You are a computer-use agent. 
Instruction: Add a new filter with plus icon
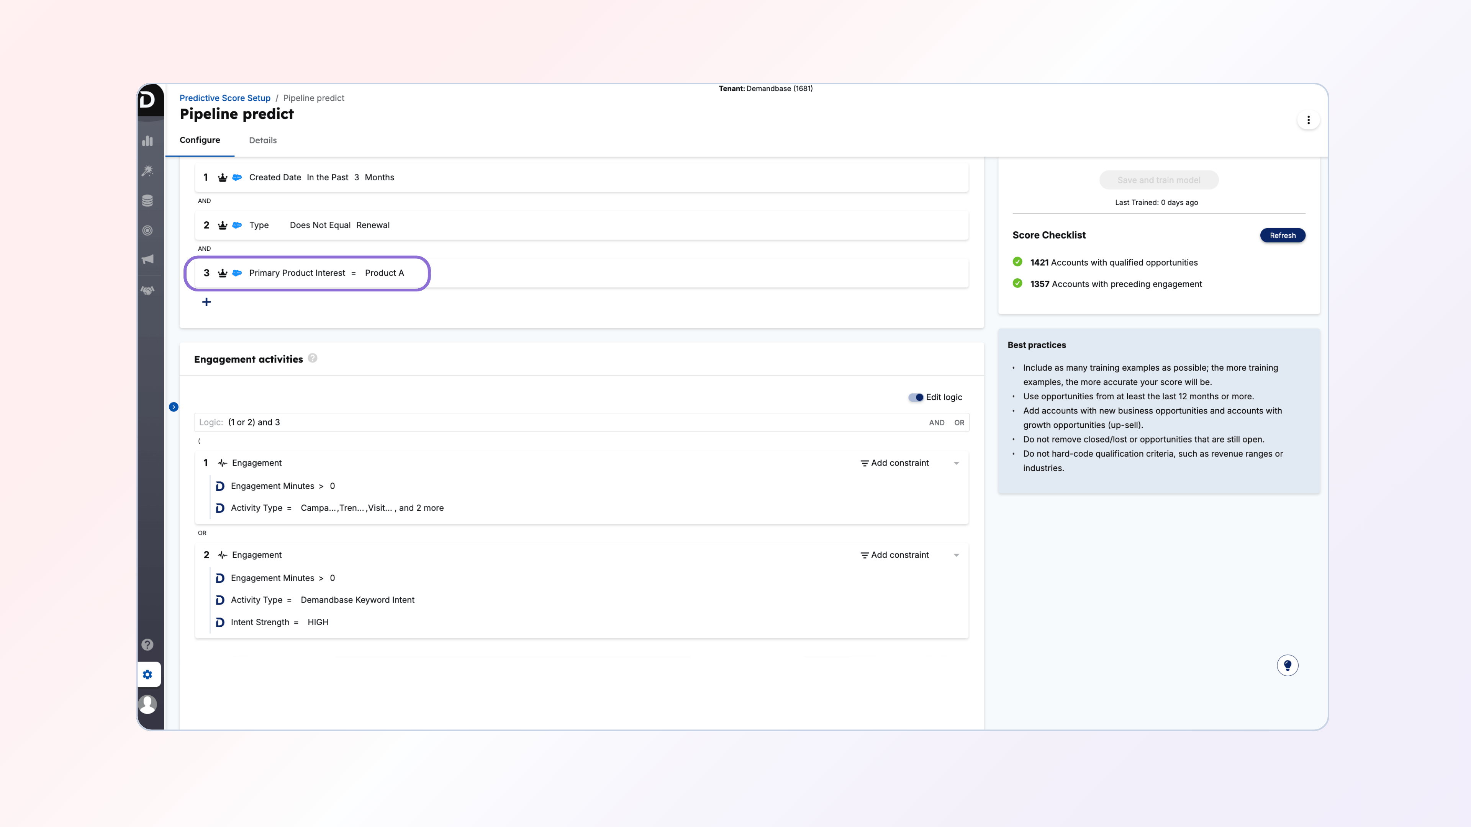[x=206, y=302]
